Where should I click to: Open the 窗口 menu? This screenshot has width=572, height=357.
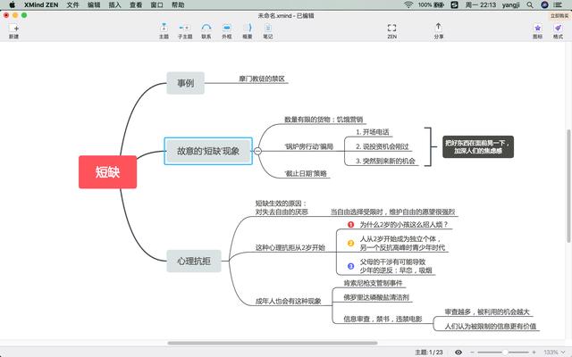click(x=157, y=4)
